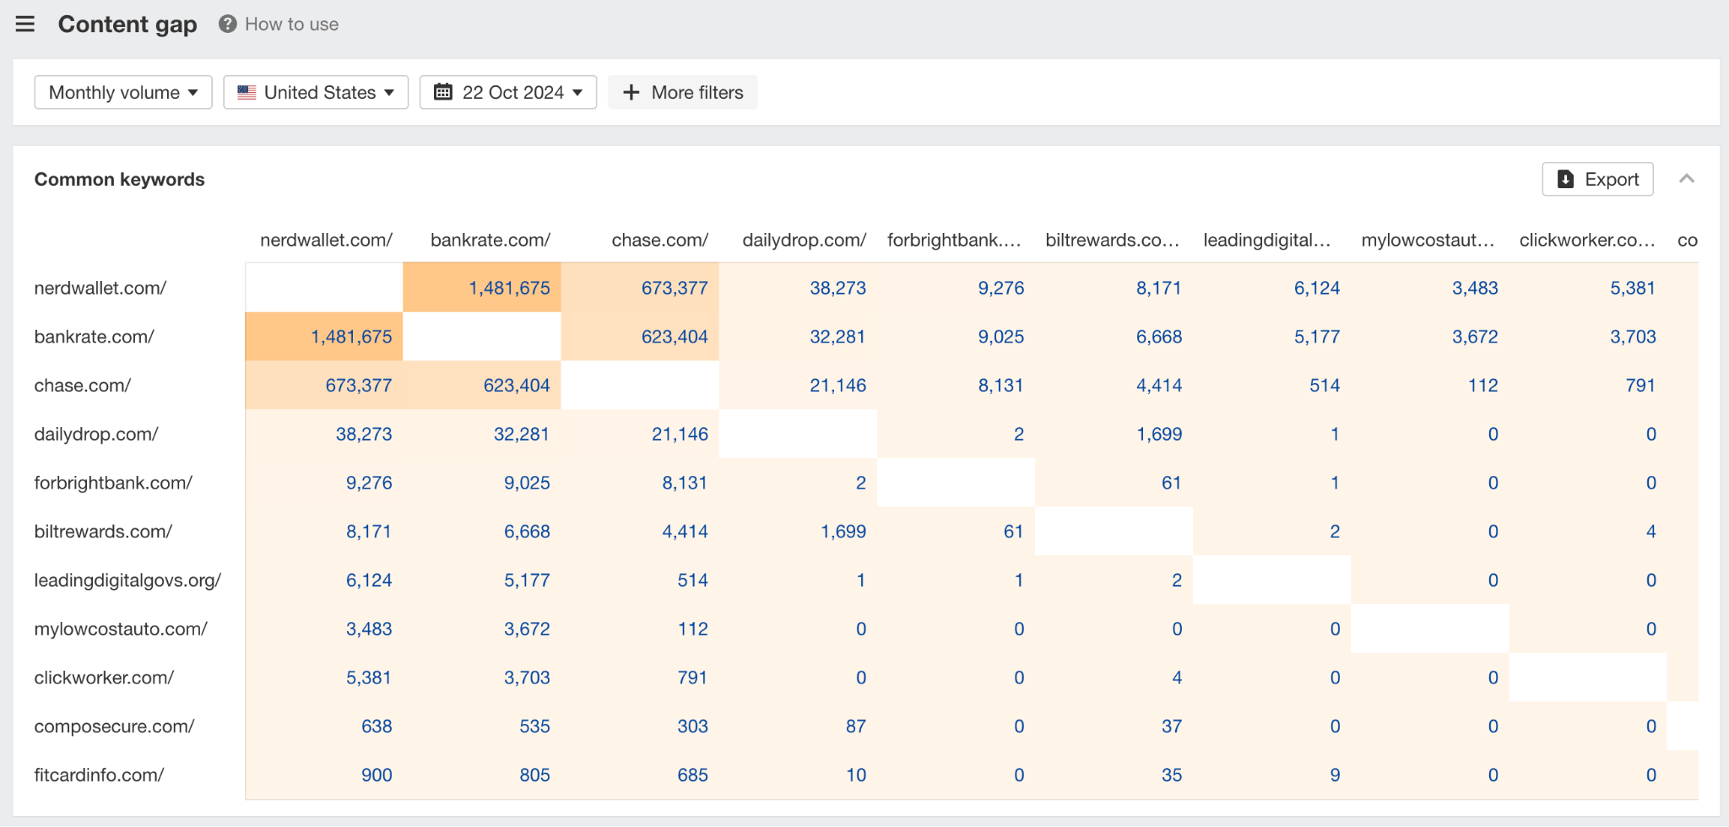The width and height of the screenshot is (1729, 827).
Task: Select the bankrate.com/ column header
Action: click(x=490, y=240)
